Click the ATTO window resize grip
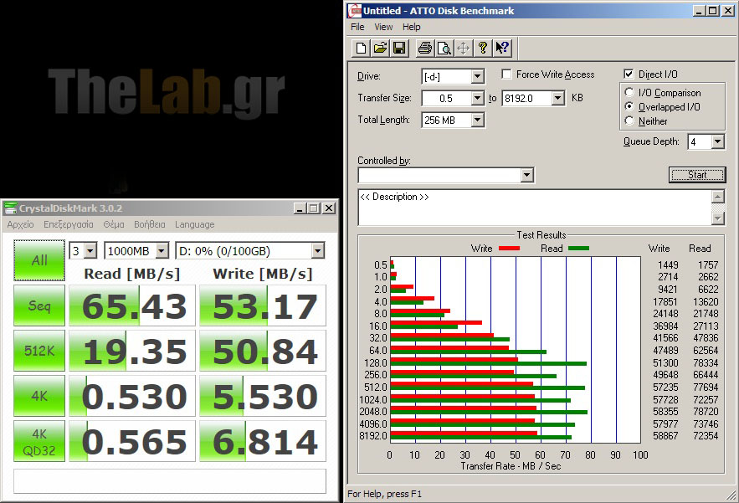The height and width of the screenshot is (503, 739). [x=732, y=495]
